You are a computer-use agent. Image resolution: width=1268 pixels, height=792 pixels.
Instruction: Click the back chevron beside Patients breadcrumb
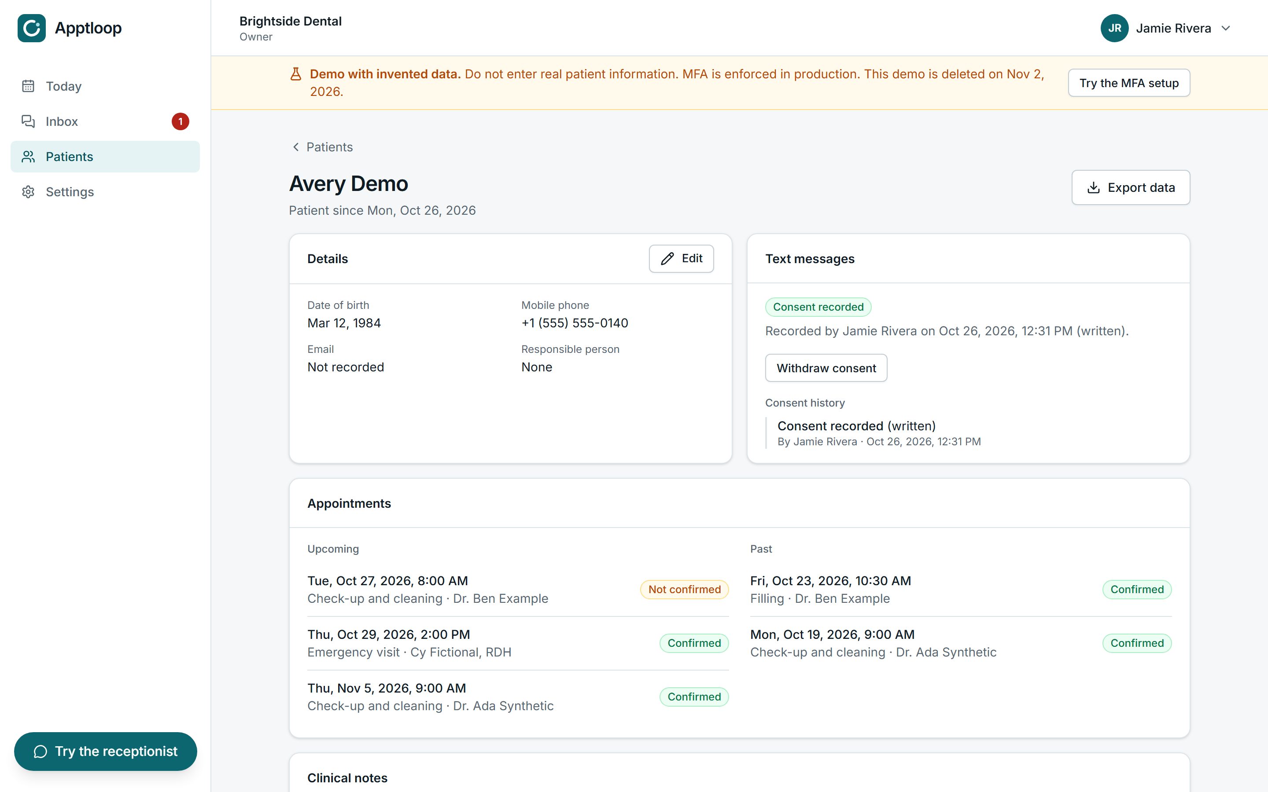point(296,147)
